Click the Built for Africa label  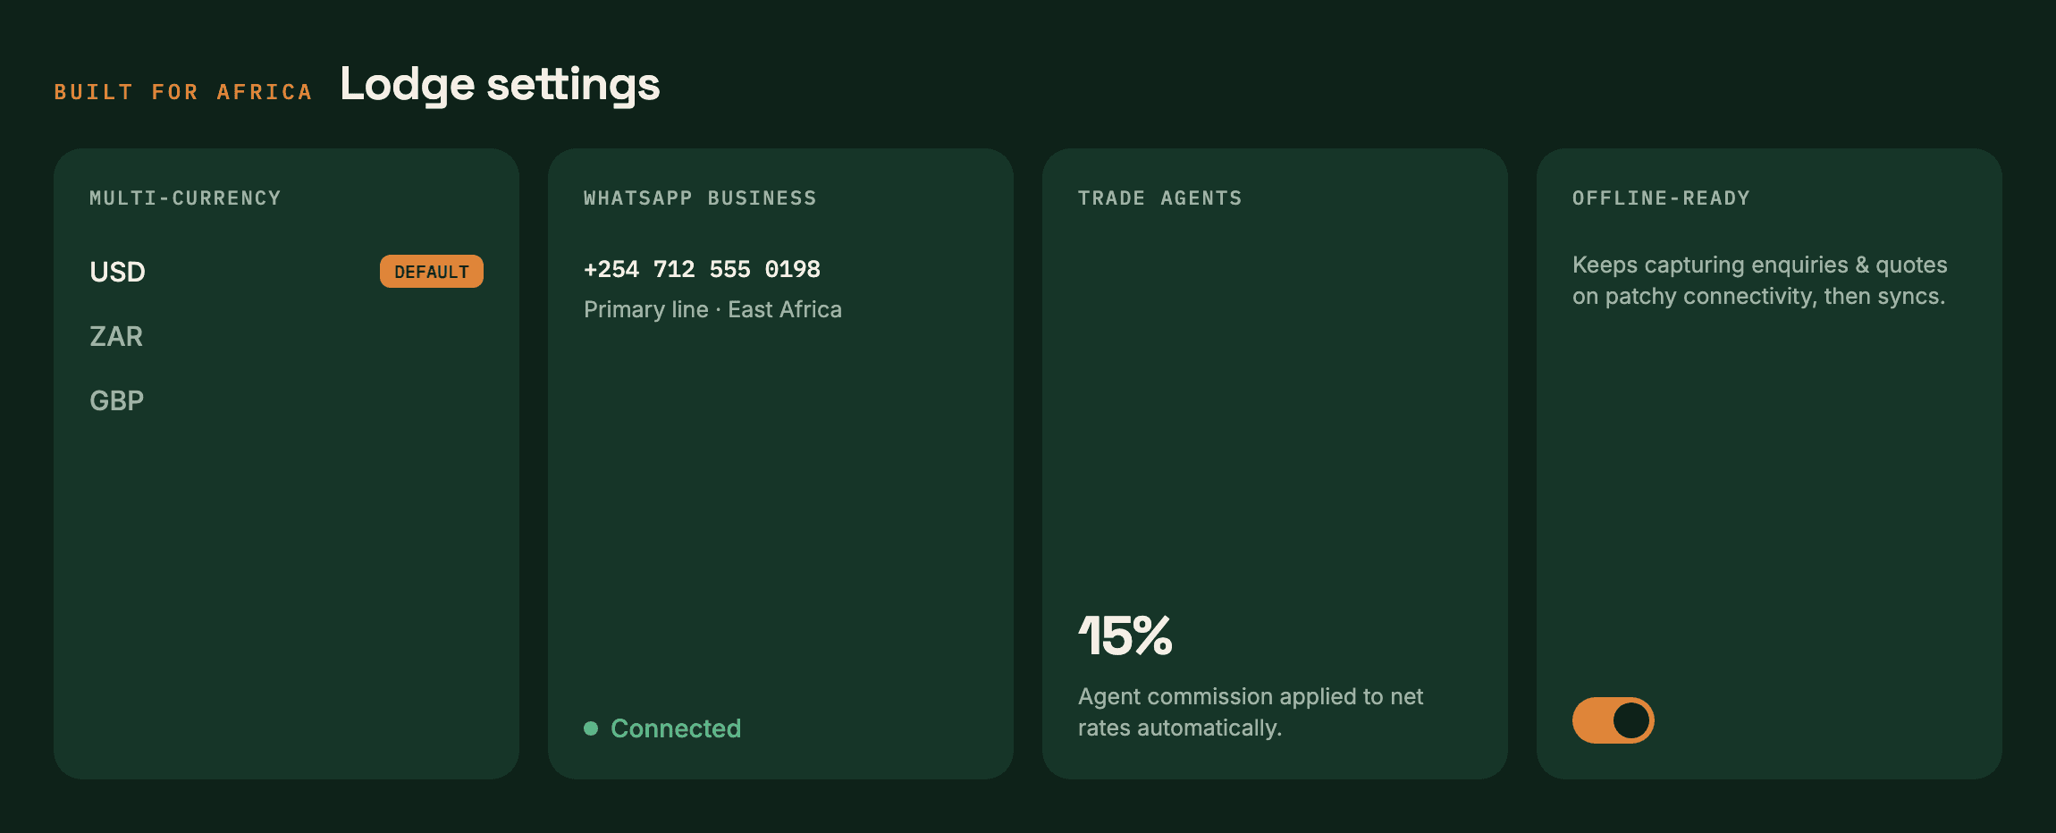(183, 92)
